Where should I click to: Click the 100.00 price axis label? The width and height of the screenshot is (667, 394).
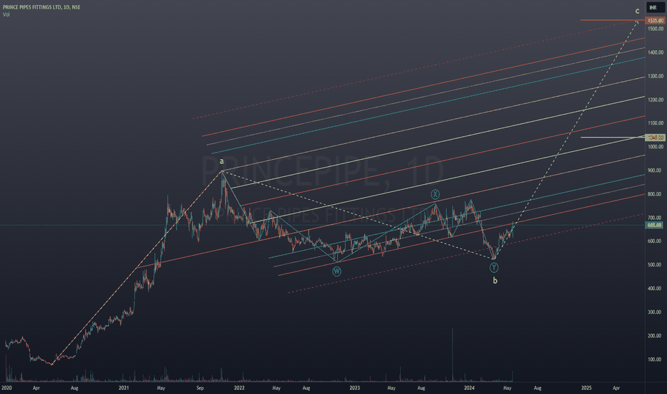655,359
